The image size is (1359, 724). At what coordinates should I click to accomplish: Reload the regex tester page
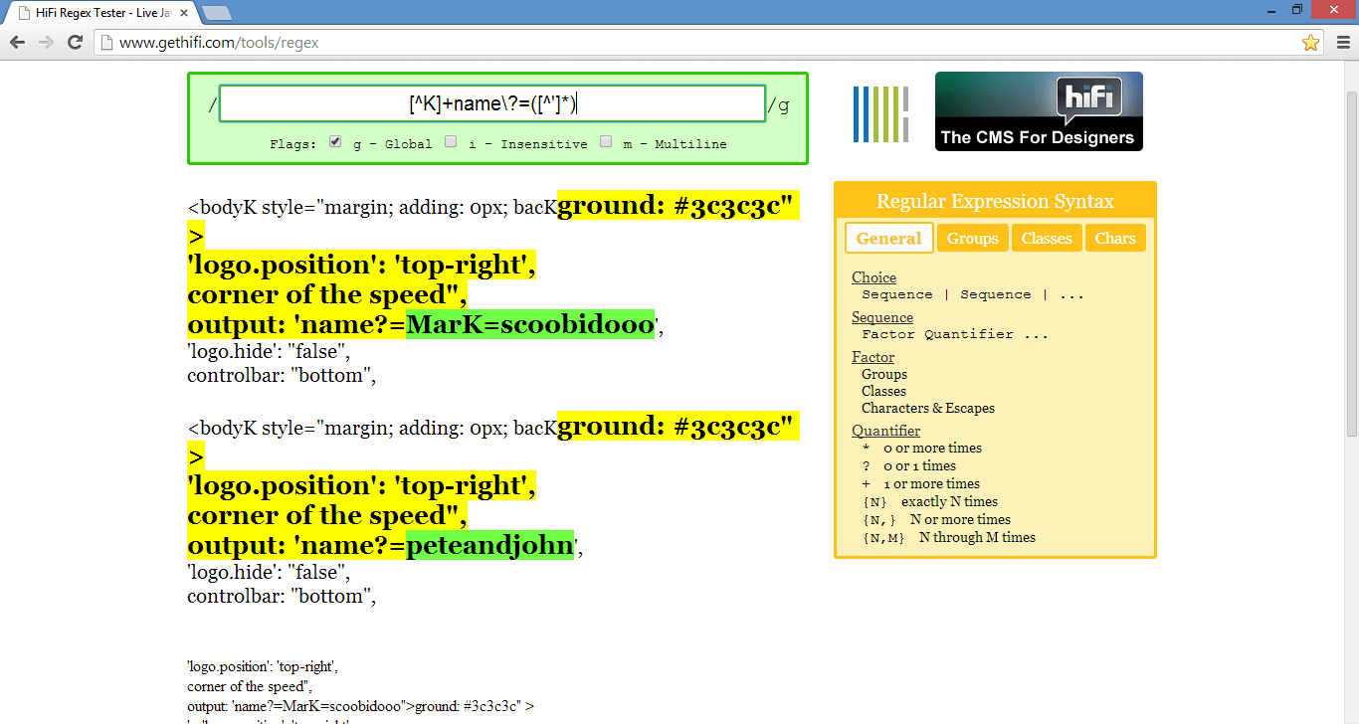point(75,43)
